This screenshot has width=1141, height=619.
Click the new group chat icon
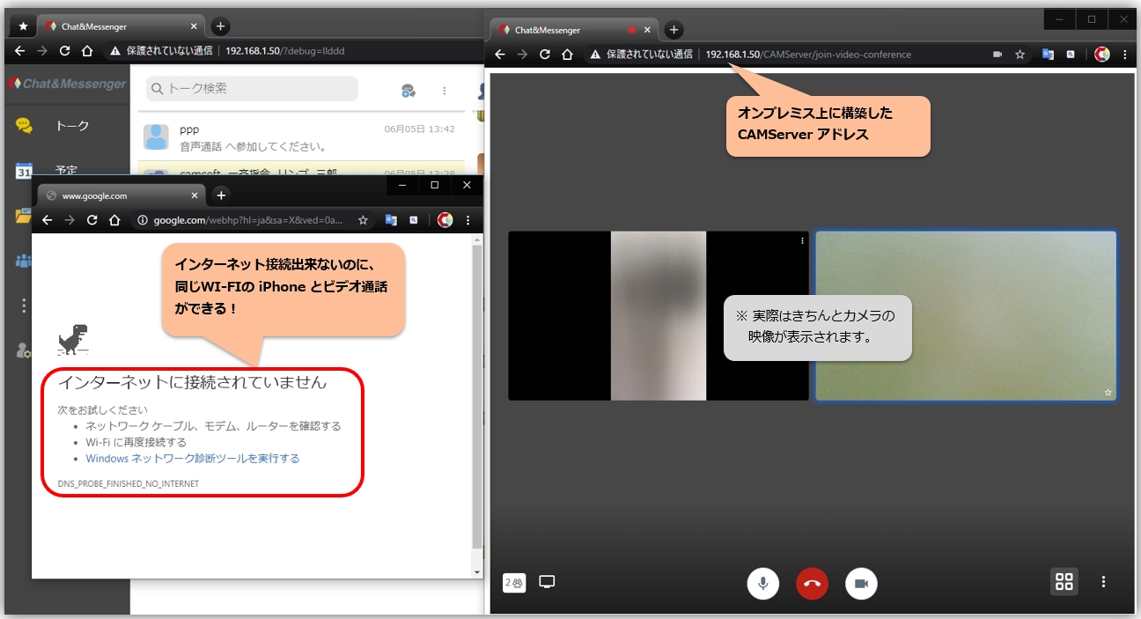coord(408,90)
